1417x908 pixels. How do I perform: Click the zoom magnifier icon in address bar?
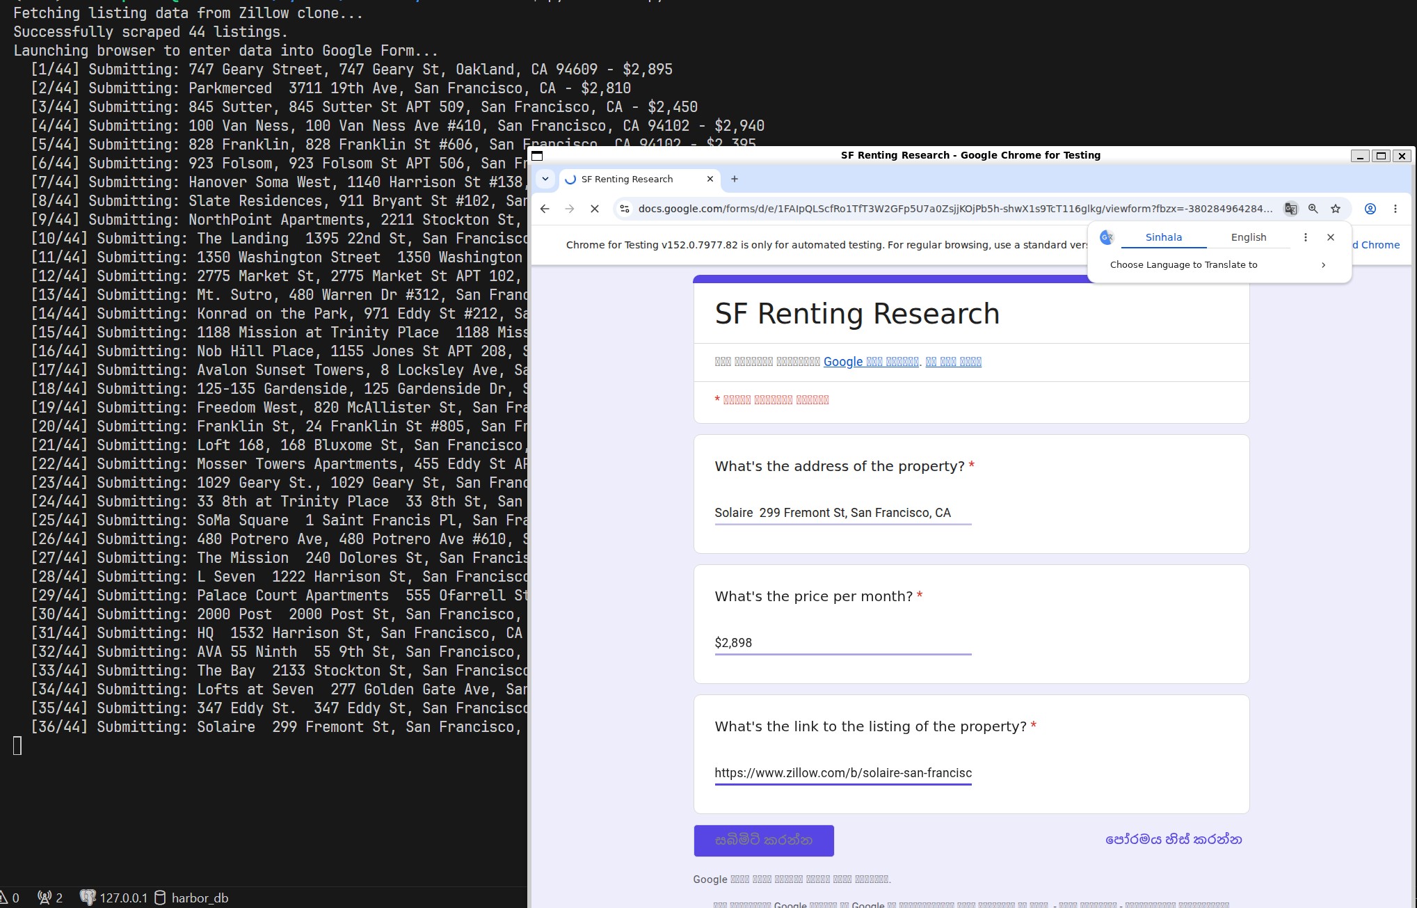(1313, 209)
